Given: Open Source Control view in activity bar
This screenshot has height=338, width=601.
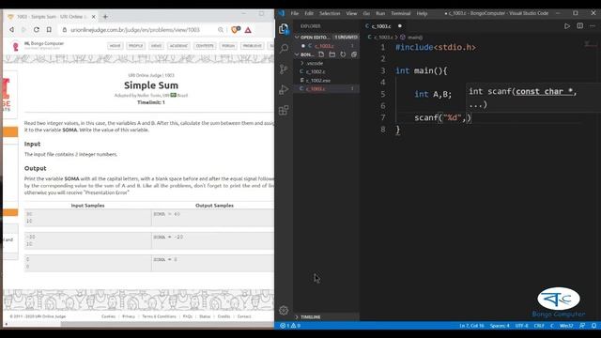Looking at the screenshot, I should click(x=284, y=69).
